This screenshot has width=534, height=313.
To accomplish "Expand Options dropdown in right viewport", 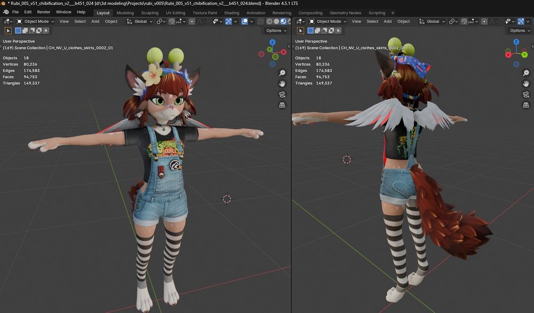I will pos(520,30).
